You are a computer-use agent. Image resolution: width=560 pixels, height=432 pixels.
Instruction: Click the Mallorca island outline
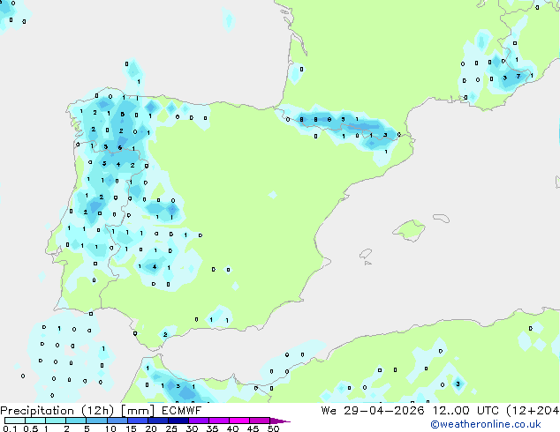click(409, 230)
